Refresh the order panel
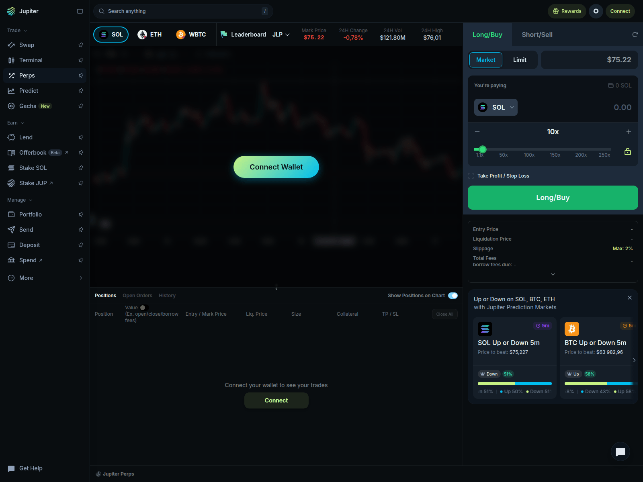Viewport: 643px width, 482px height. tap(635, 35)
